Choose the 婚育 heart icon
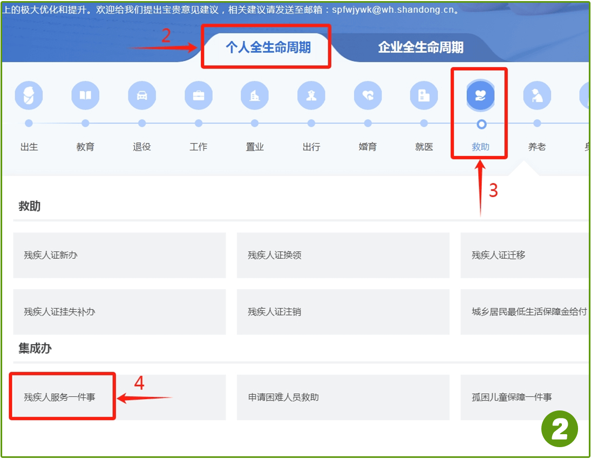591x459 pixels. [368, 95]
